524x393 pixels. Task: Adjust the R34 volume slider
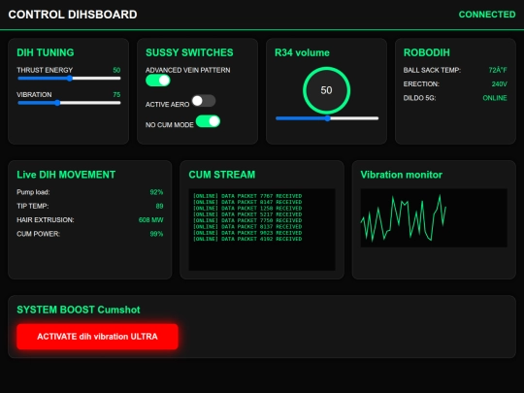[x=327, y=118]
